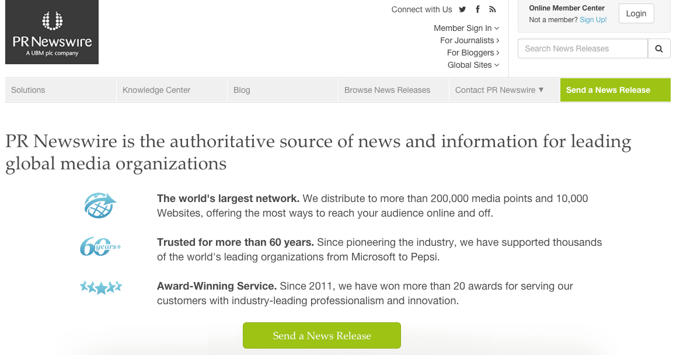This screenshot has width=673, height=355.
Task: Click the globe network icon
Action: (100, 206)
